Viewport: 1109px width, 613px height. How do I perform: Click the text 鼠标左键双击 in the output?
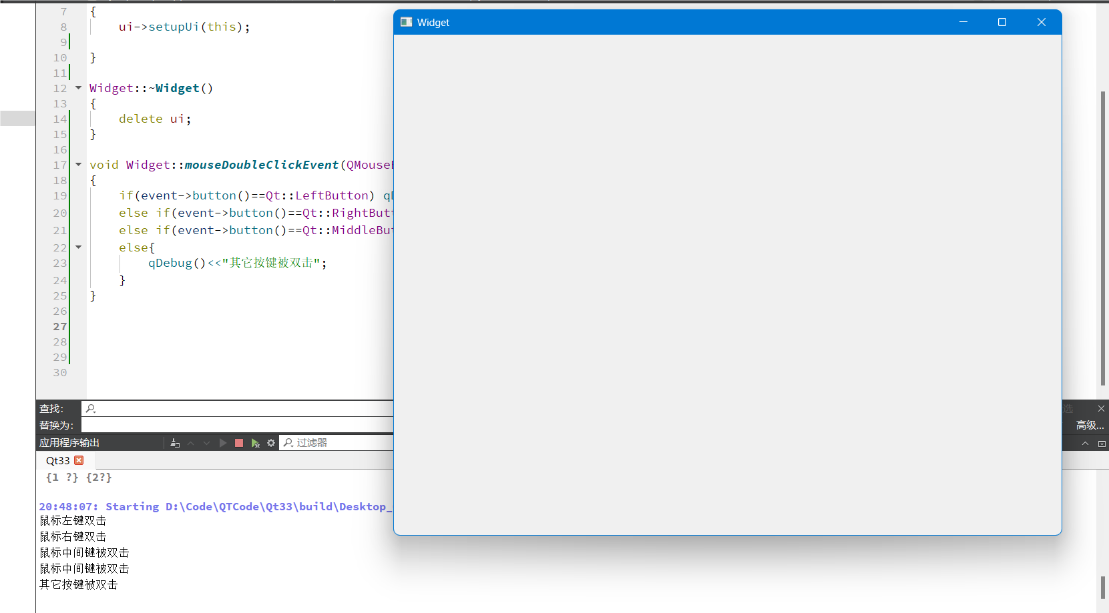point(73,521)
